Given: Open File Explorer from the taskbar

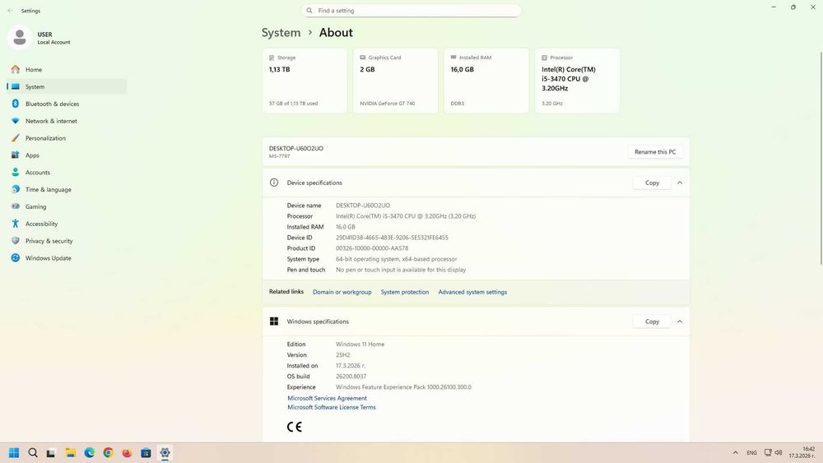Looking at the screenshot, I should pyautogui.click(x=70, y=452).
